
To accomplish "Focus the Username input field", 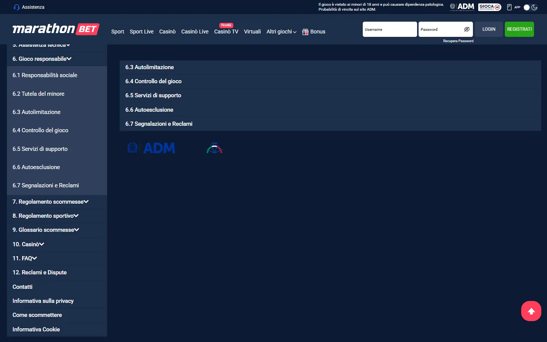I will 390,29.
